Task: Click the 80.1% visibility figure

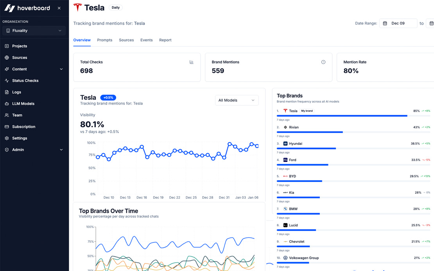Action: (x=92, y=124)
